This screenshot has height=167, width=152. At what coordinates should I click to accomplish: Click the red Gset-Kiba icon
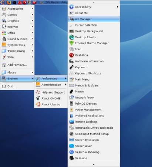71,55
